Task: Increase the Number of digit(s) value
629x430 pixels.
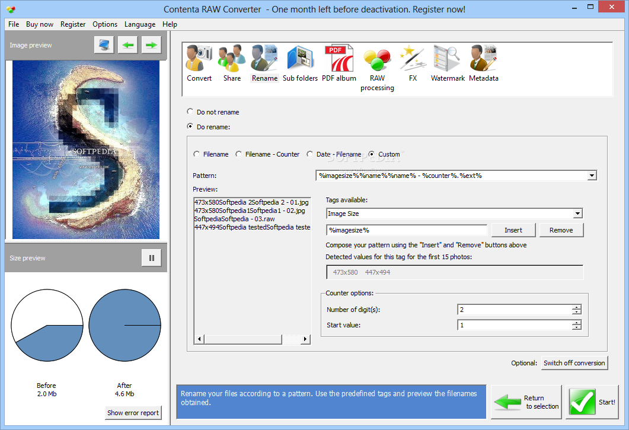Action: pos(576,307)
